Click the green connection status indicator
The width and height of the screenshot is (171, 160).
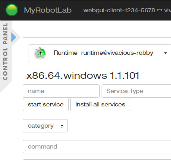pos(12,10)
